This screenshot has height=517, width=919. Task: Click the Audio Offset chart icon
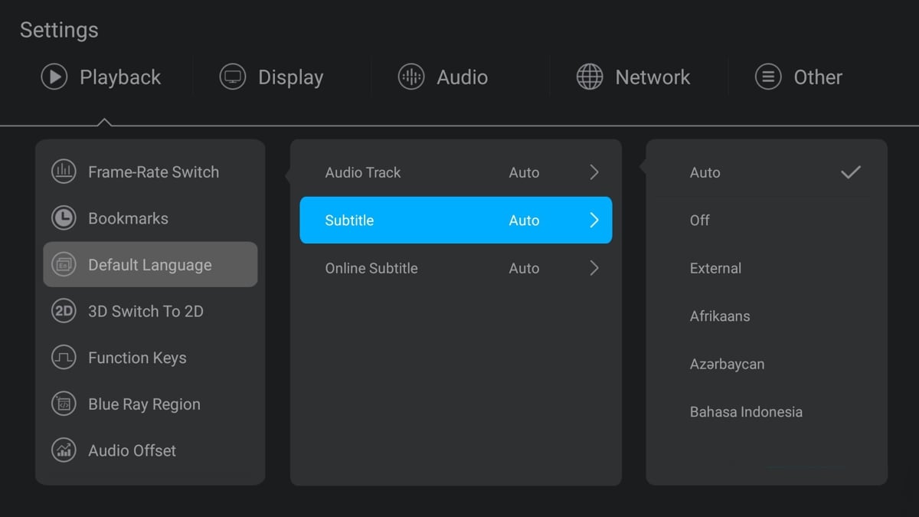click(x=64, y=450)
